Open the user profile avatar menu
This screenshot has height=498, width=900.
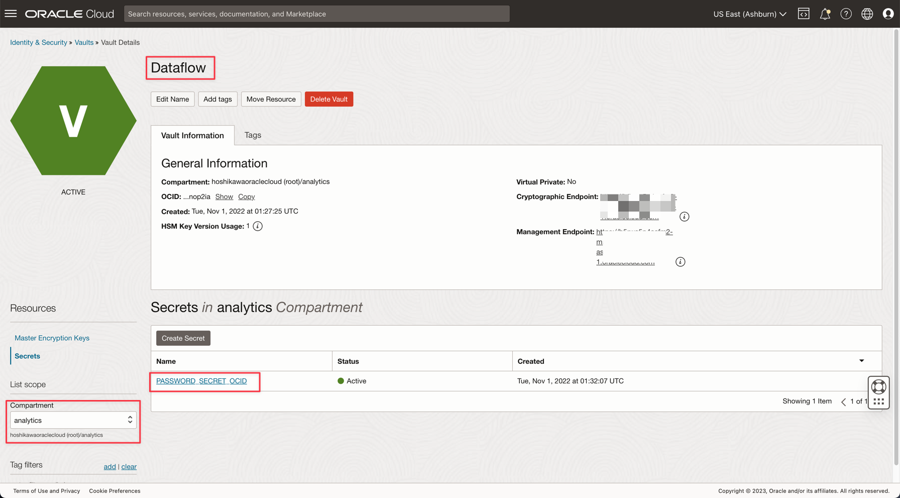point(888,14)
